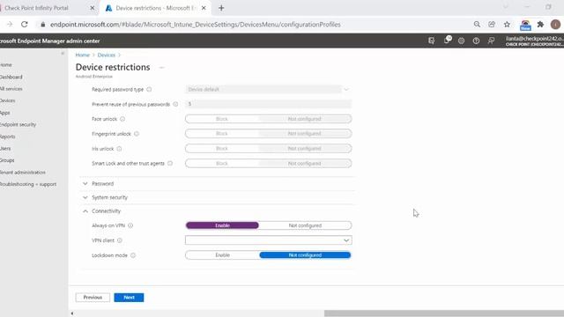Enable Always-on VPN

pos(222,225)
